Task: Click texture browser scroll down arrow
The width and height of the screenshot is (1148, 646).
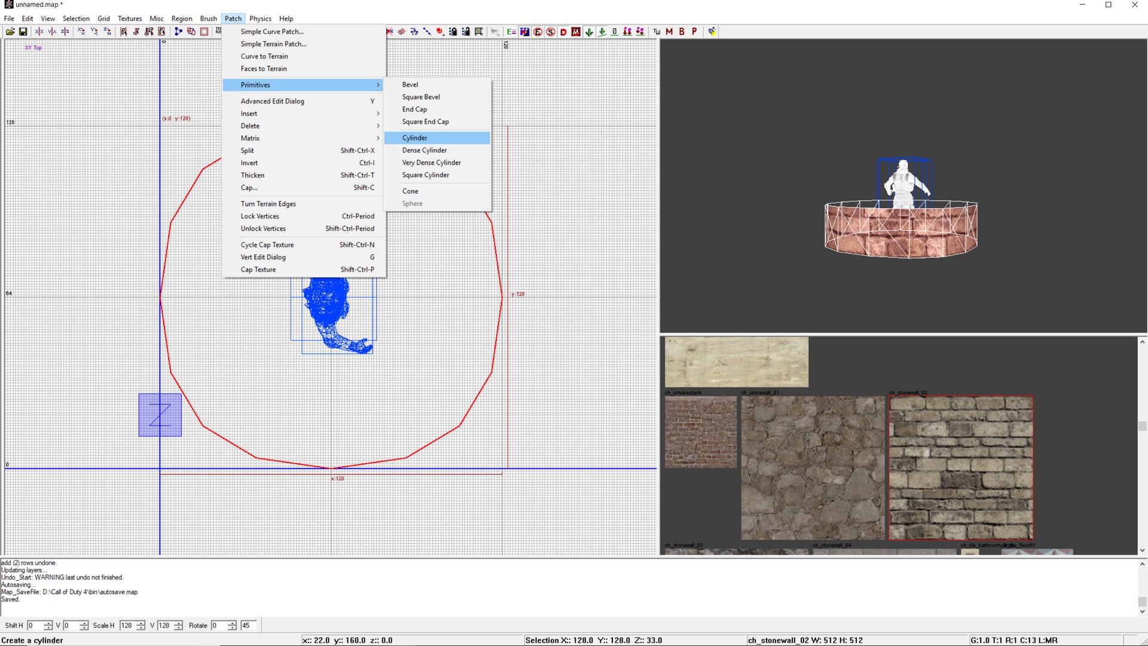Action: pyautogui.click(x=1142, y=550)
